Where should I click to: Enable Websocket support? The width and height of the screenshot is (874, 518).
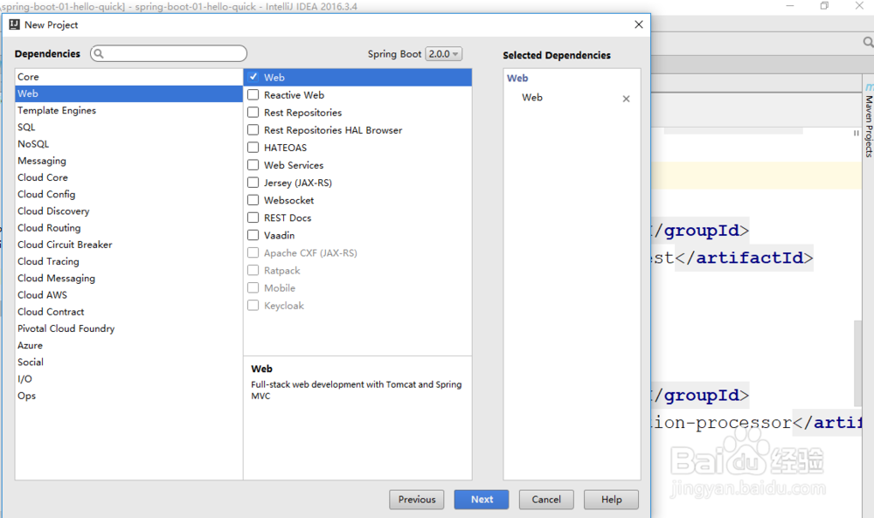[x=251, y=199]
